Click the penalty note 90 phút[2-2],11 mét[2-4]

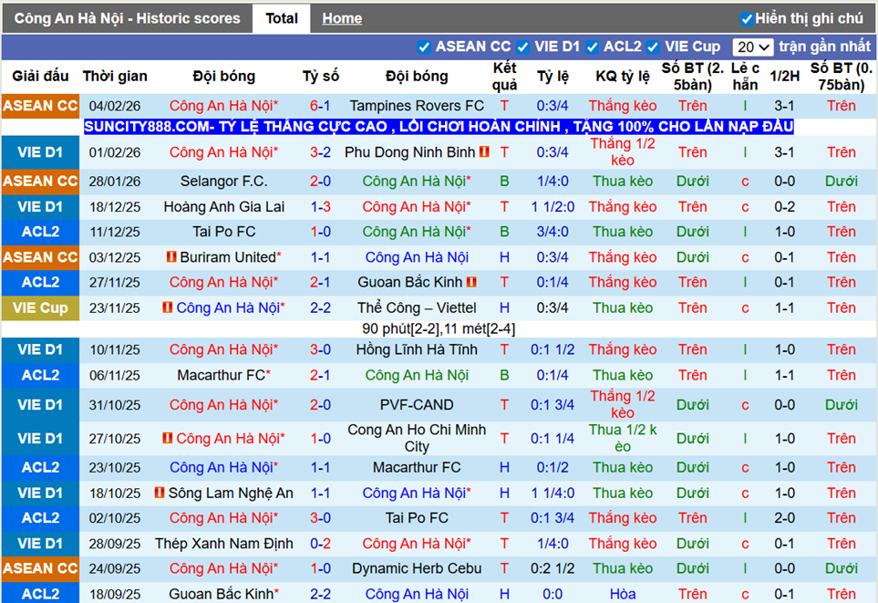pos(439,329)
